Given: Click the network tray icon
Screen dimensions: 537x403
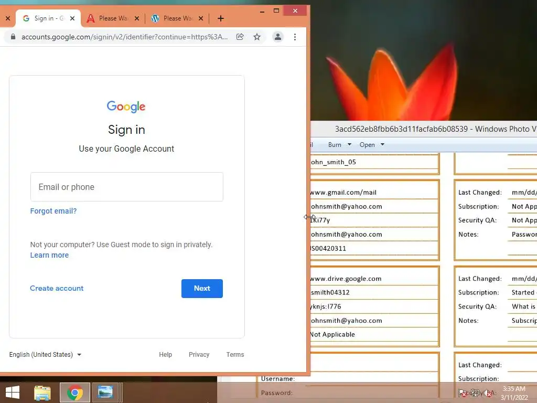Looking at the screenshot, I should point(475,393).
